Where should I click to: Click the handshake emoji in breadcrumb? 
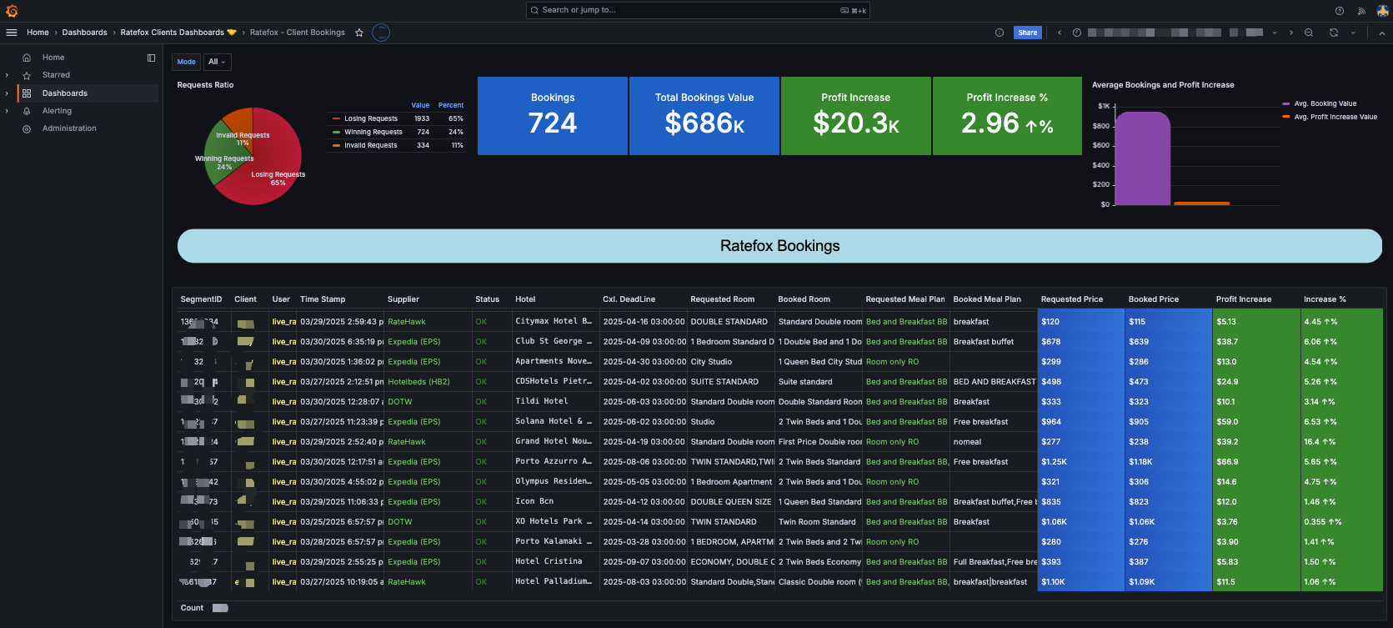click(x=232, y=33)
